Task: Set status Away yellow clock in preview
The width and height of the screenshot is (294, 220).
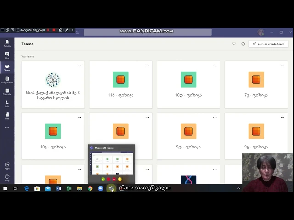Action: [120, 179]
